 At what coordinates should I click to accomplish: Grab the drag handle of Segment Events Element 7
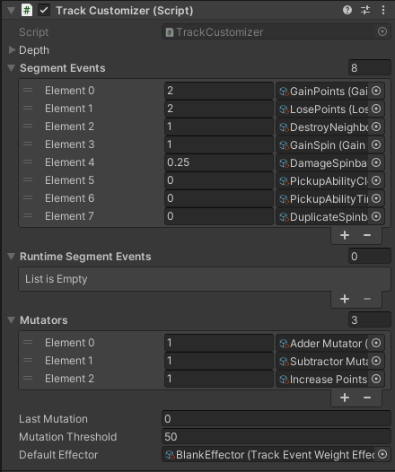[28, 216]
